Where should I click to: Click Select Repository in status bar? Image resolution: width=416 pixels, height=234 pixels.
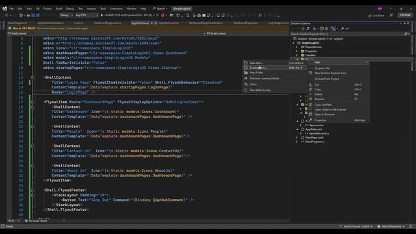tap(391, 226)
